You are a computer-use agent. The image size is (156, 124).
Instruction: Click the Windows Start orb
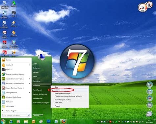3,121
